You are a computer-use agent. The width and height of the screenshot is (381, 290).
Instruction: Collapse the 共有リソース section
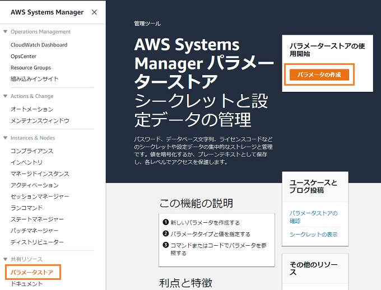coord(6,259)
